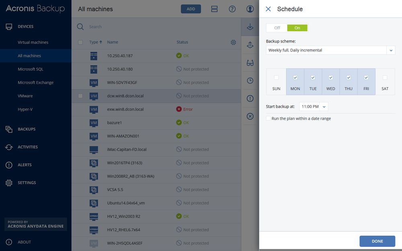Click the help question mark icon
Screen dimensions: 402x251
tap(232, 9)
